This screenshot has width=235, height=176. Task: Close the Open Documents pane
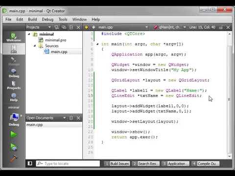coord(78,118)
